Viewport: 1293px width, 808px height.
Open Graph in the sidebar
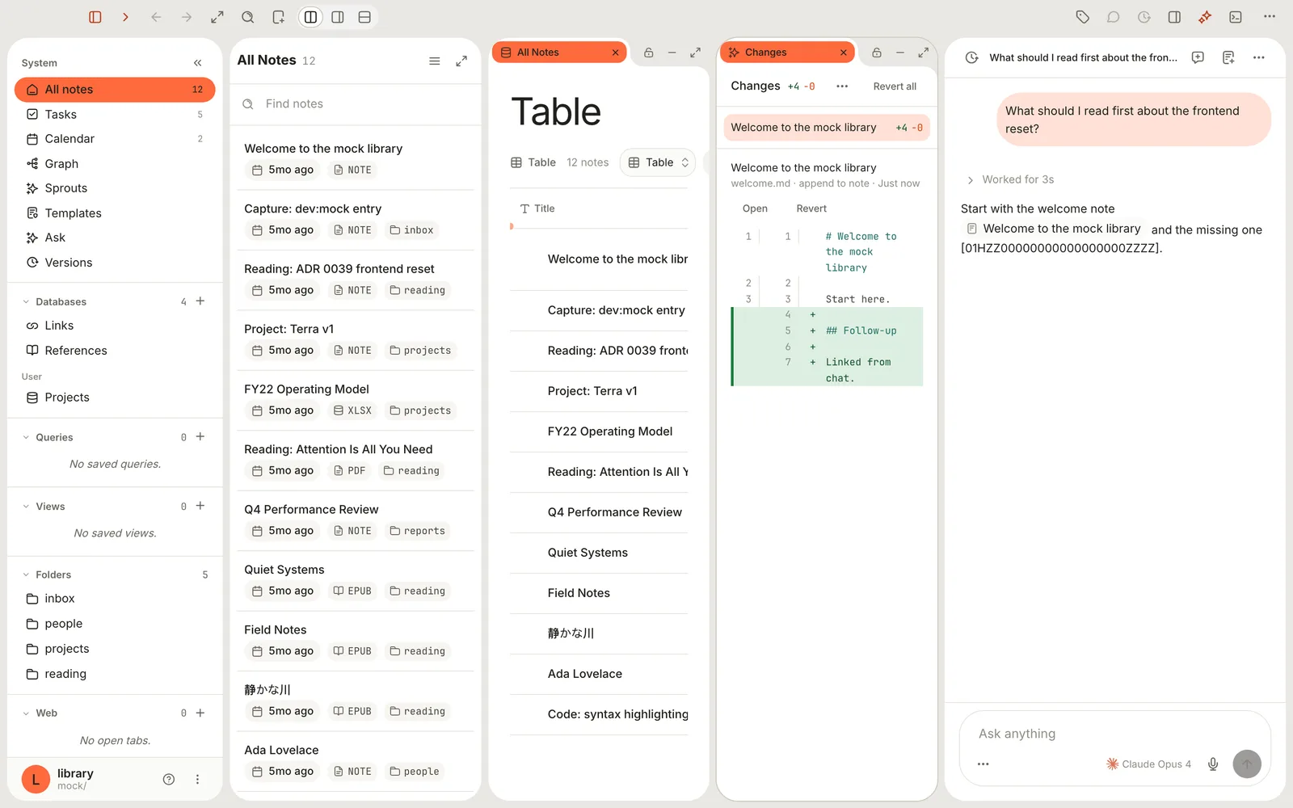115,163
